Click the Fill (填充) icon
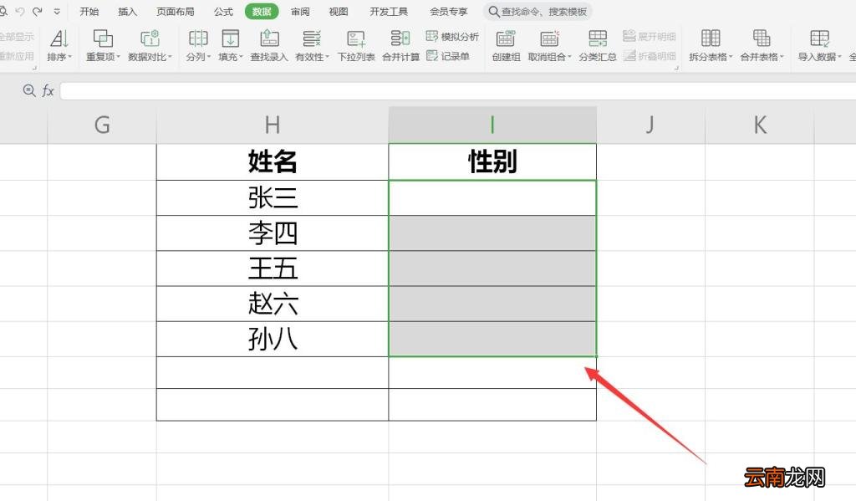Image resolution: width=856 pixels, height=501 pixels. click(231, 38)
